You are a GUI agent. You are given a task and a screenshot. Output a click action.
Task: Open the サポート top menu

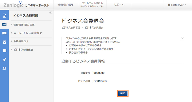119,5
